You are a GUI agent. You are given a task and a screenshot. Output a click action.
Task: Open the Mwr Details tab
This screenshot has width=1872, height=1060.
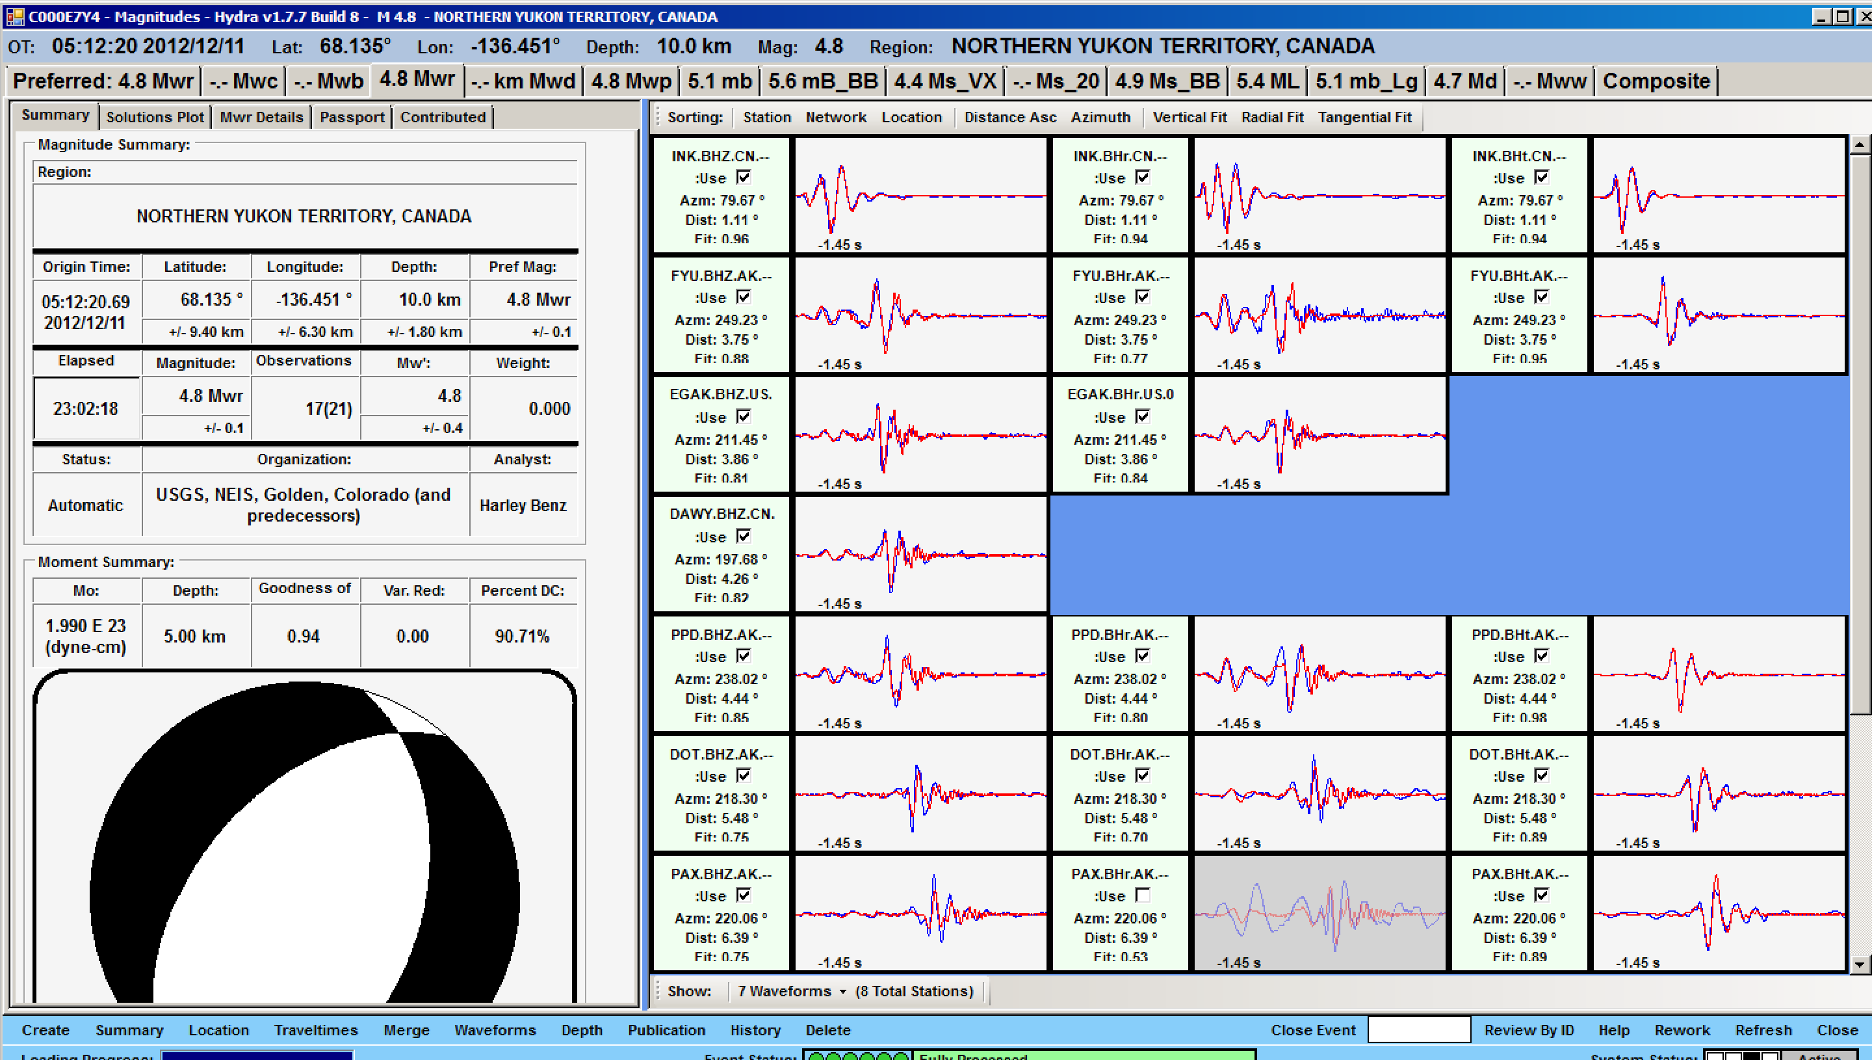[261, 116]
